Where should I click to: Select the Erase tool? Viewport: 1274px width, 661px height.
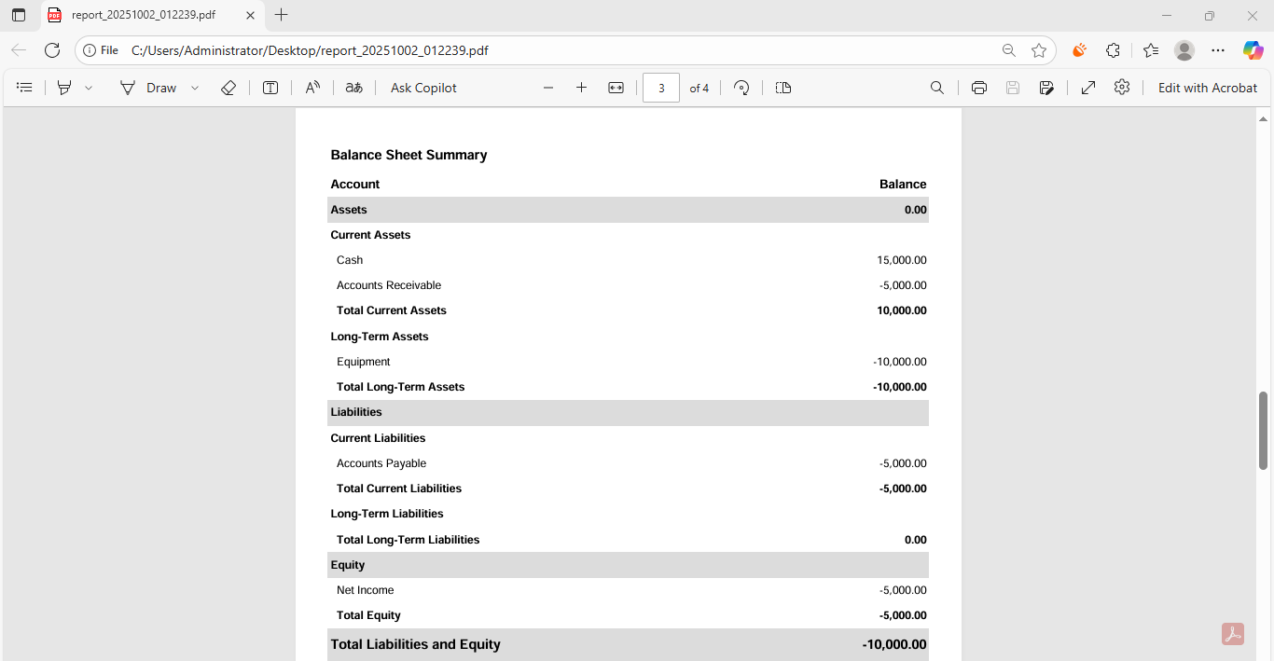(x=228, y=88)
